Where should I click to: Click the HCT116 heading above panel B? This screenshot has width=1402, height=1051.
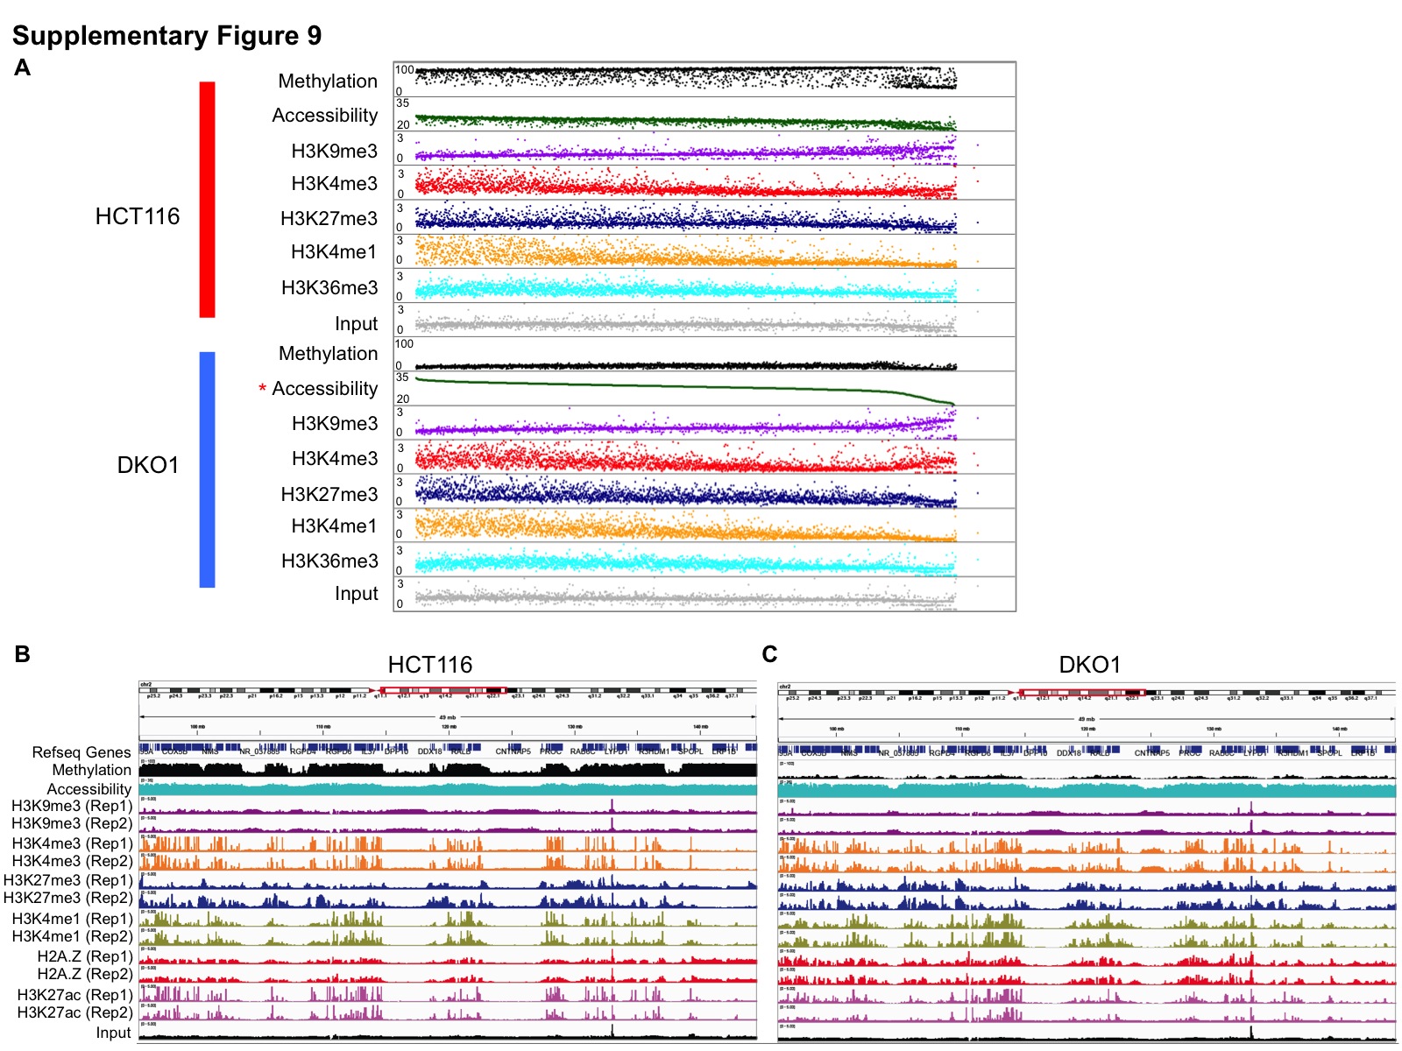click(x=429, y=665)
